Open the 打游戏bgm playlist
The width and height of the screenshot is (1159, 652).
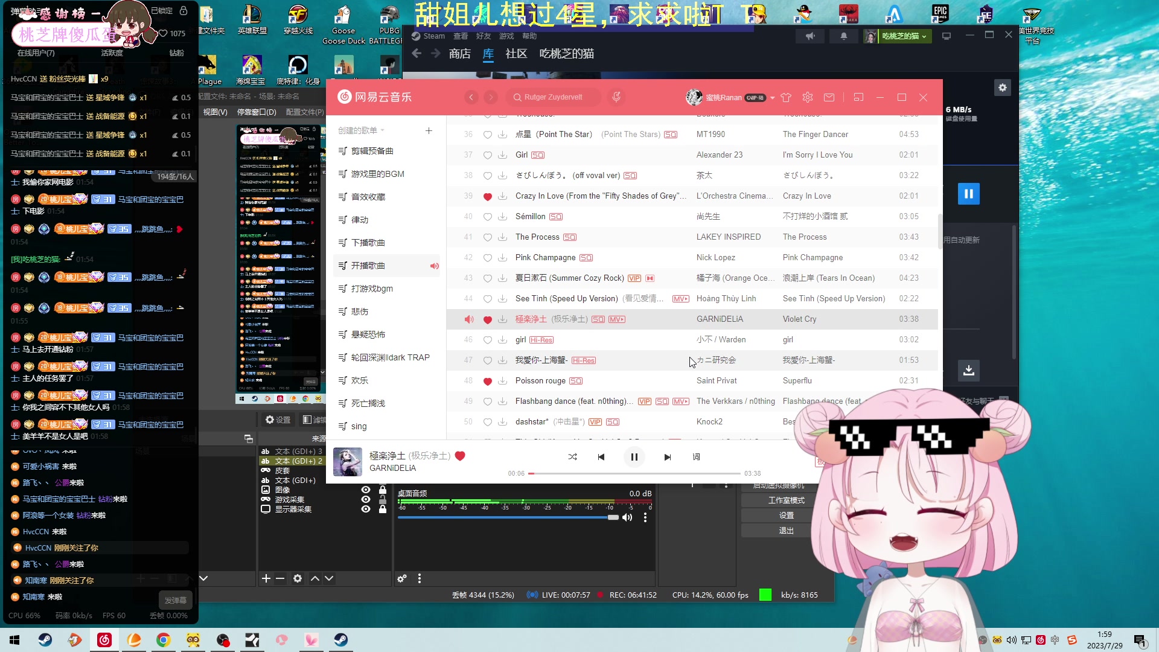point(386,289)
